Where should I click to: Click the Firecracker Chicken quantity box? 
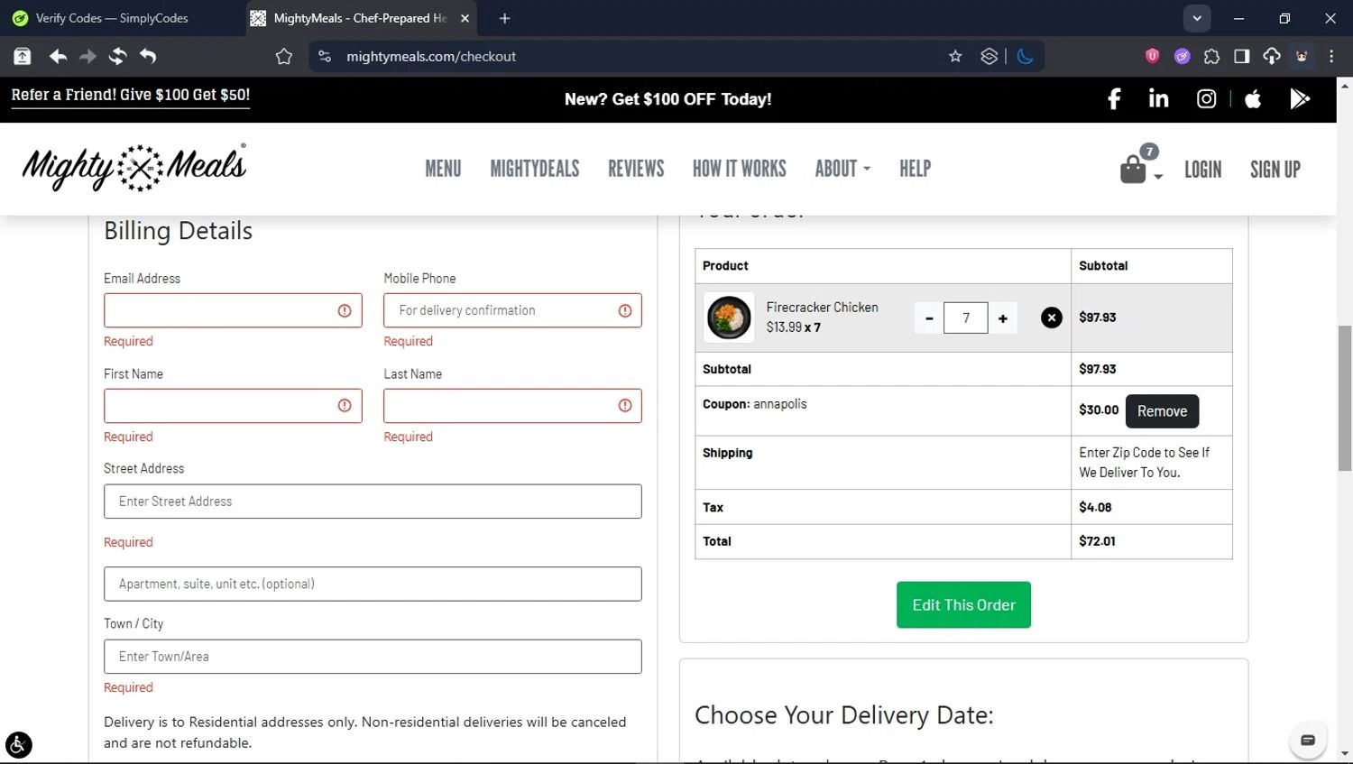tap(966, 318)
